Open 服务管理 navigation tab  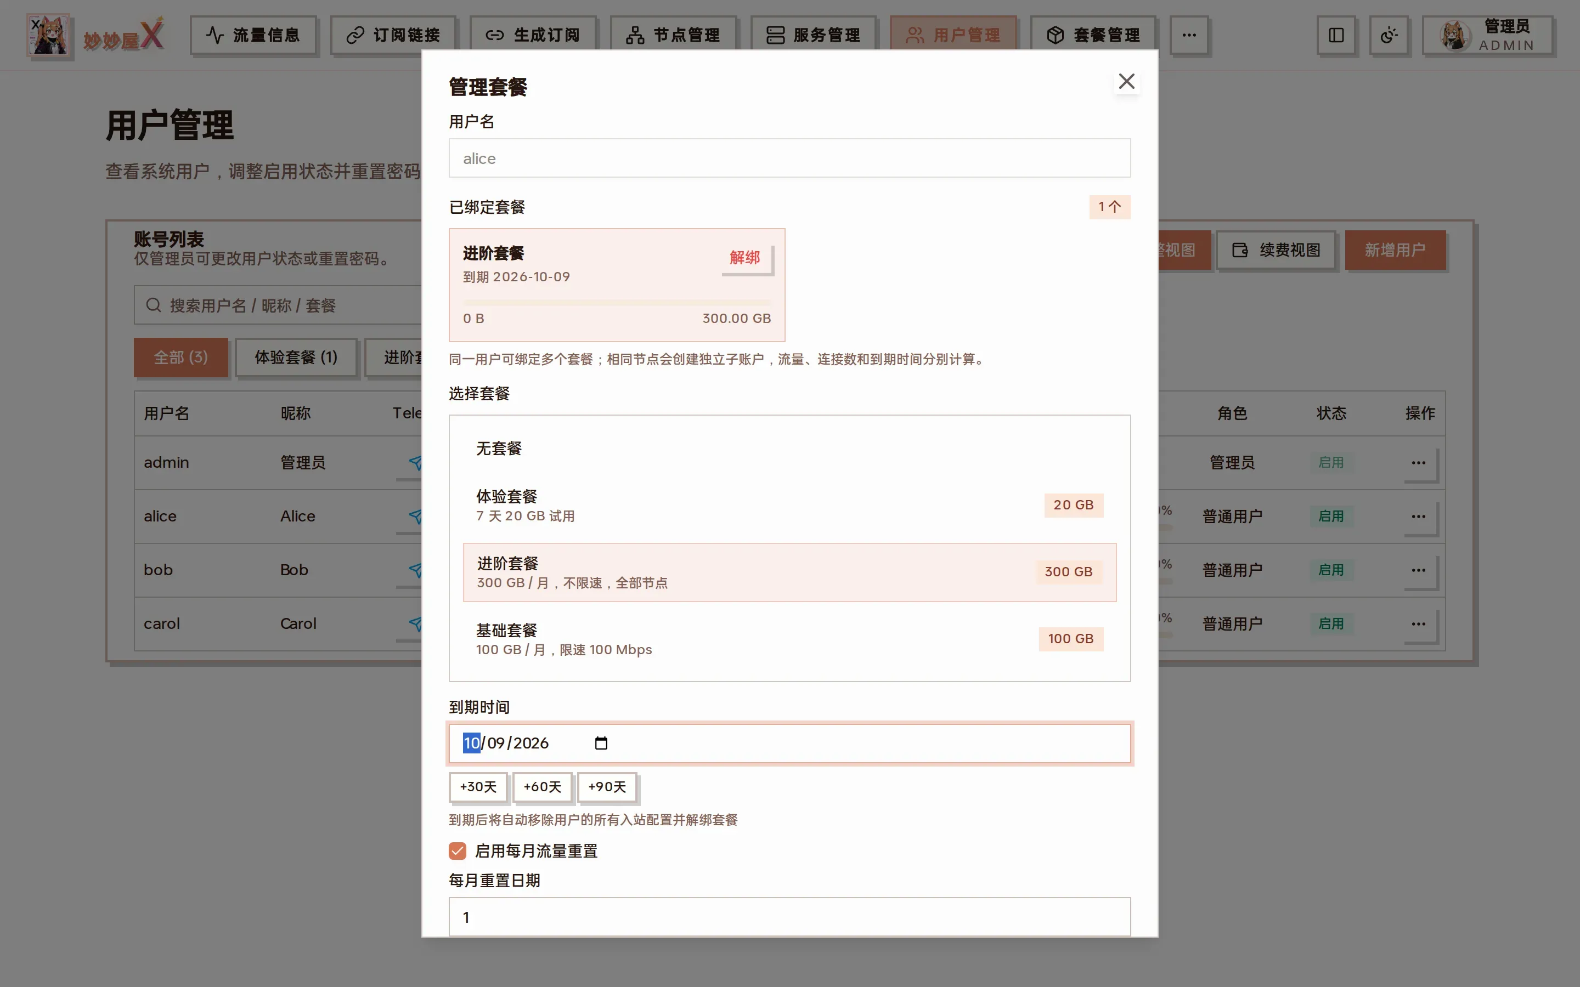(813, 35)
